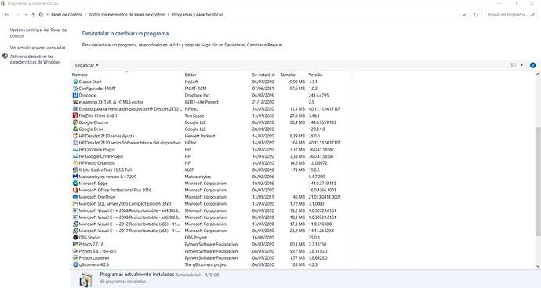Click the scrollbar down arrow

(x=538, y=266)
